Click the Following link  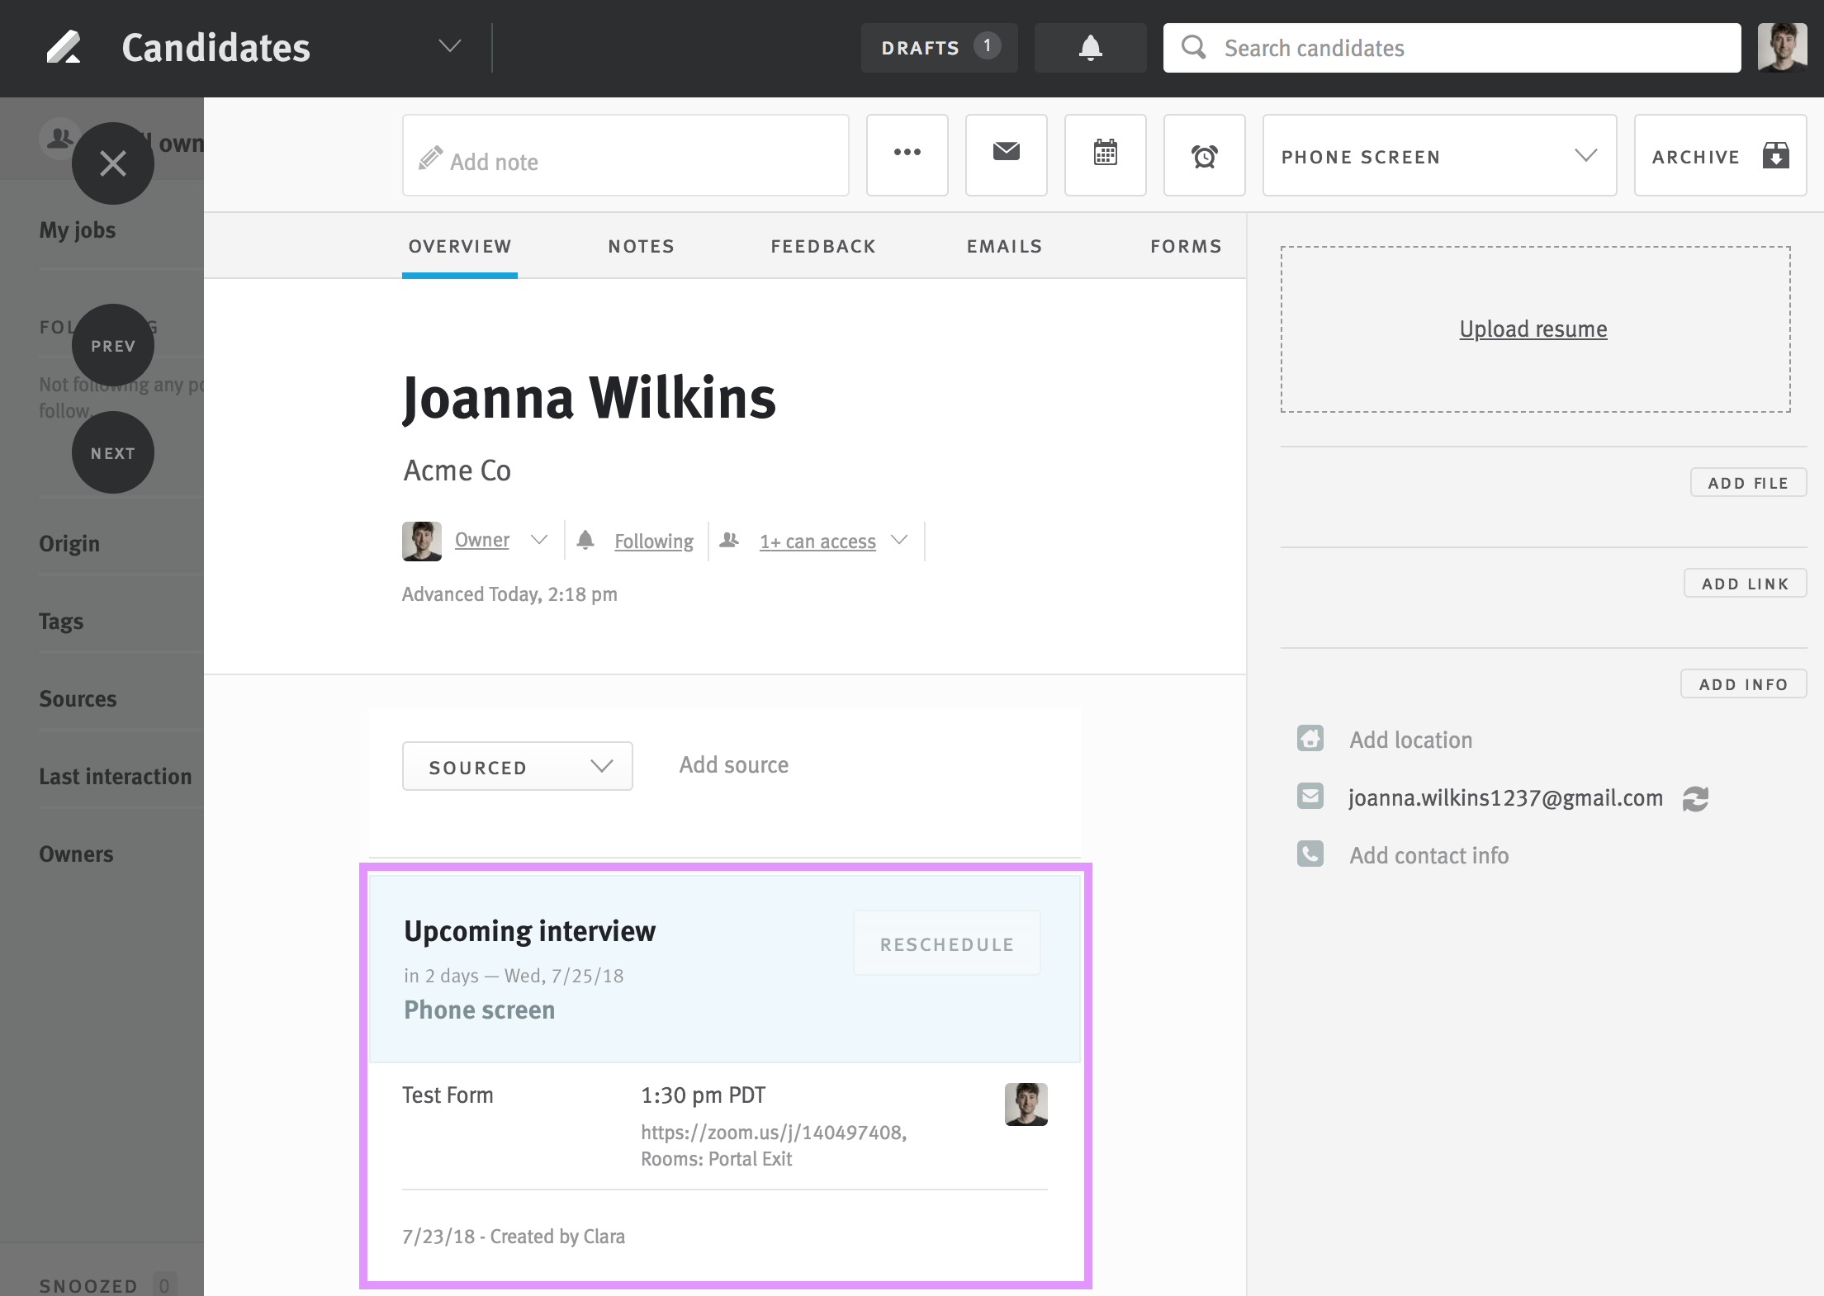pos(654,542)
